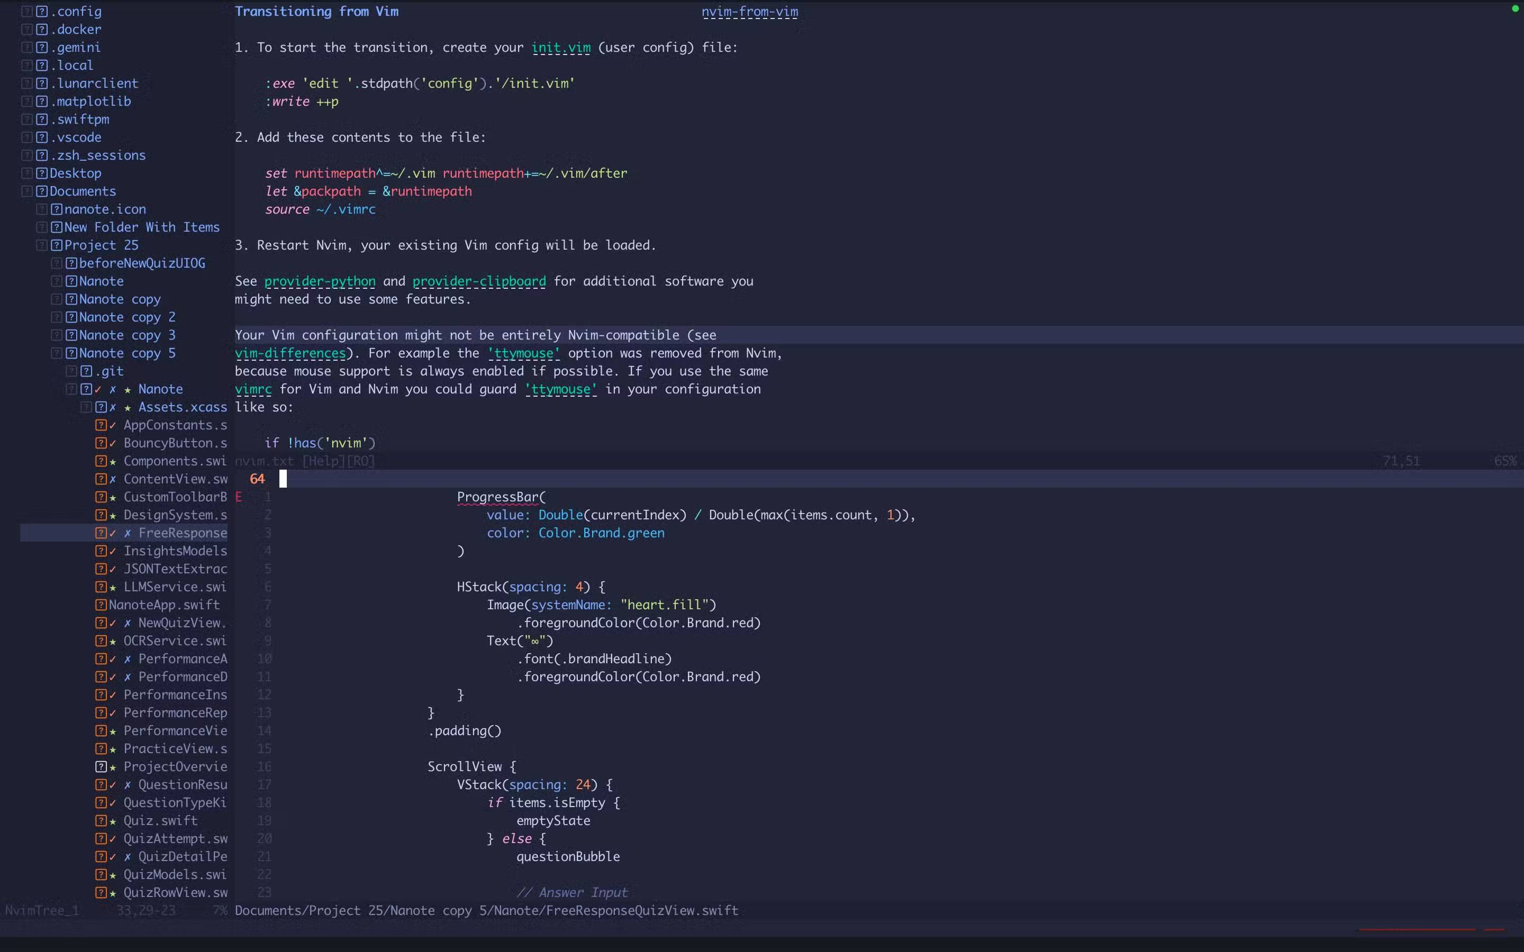1524x952 pixels.
Task: Click the red E error sign in gutter
Action: (x=239, y=497)
